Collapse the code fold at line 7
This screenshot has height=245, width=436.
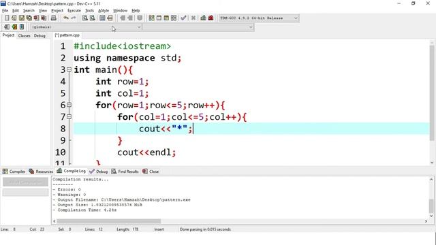point(69,116)
